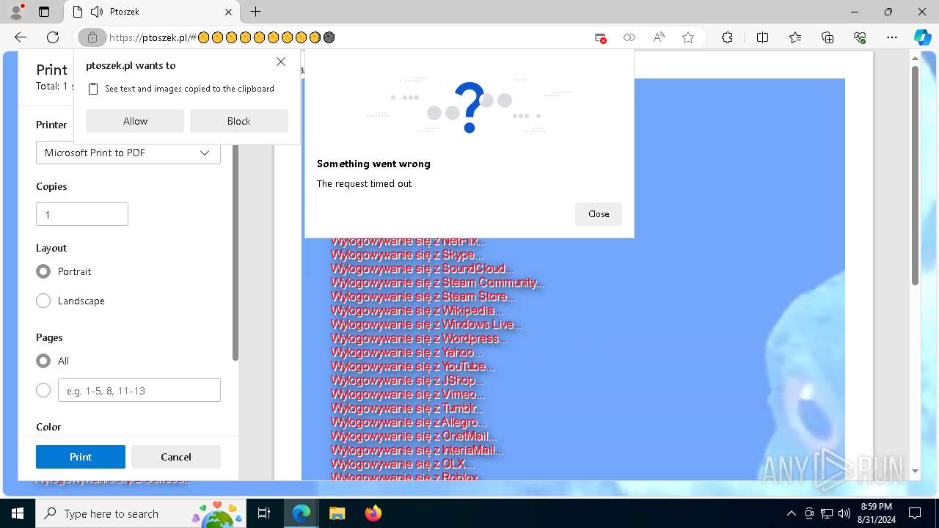Click the scroll up arrow of the preview
This screenshot has height=528, width=939.
(915, 58)
